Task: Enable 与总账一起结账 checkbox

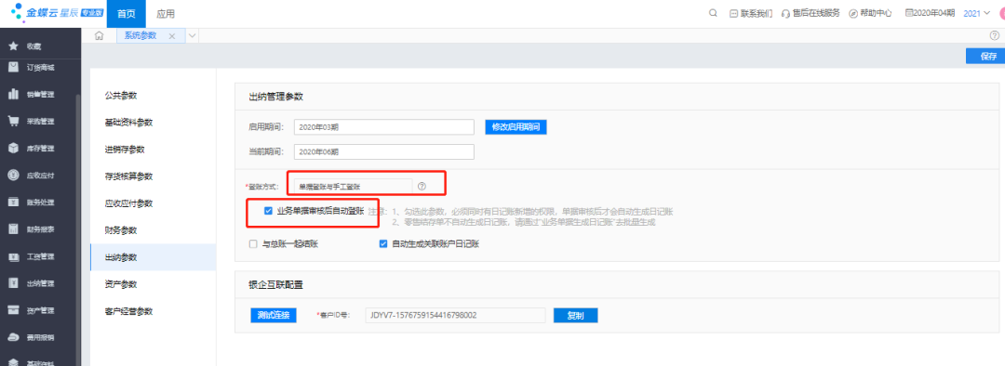Action: click(253, 243)
